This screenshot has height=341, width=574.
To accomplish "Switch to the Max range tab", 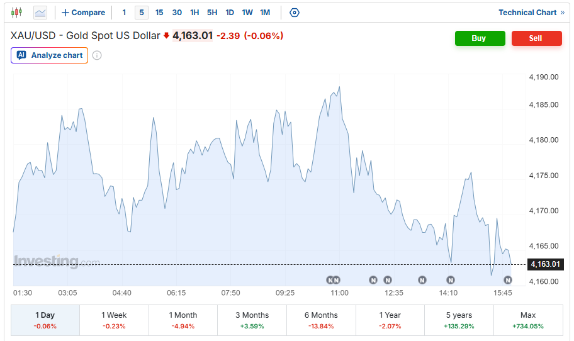I will coord(528,320).
